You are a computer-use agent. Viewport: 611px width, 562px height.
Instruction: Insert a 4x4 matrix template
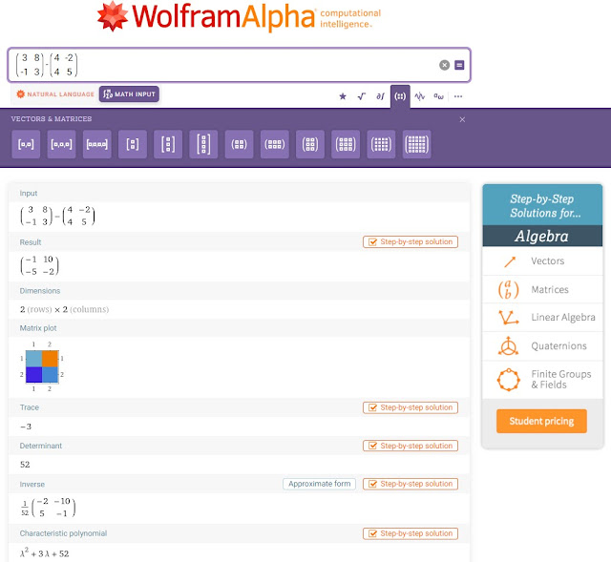pyautogui.click(x=381, y=144)
